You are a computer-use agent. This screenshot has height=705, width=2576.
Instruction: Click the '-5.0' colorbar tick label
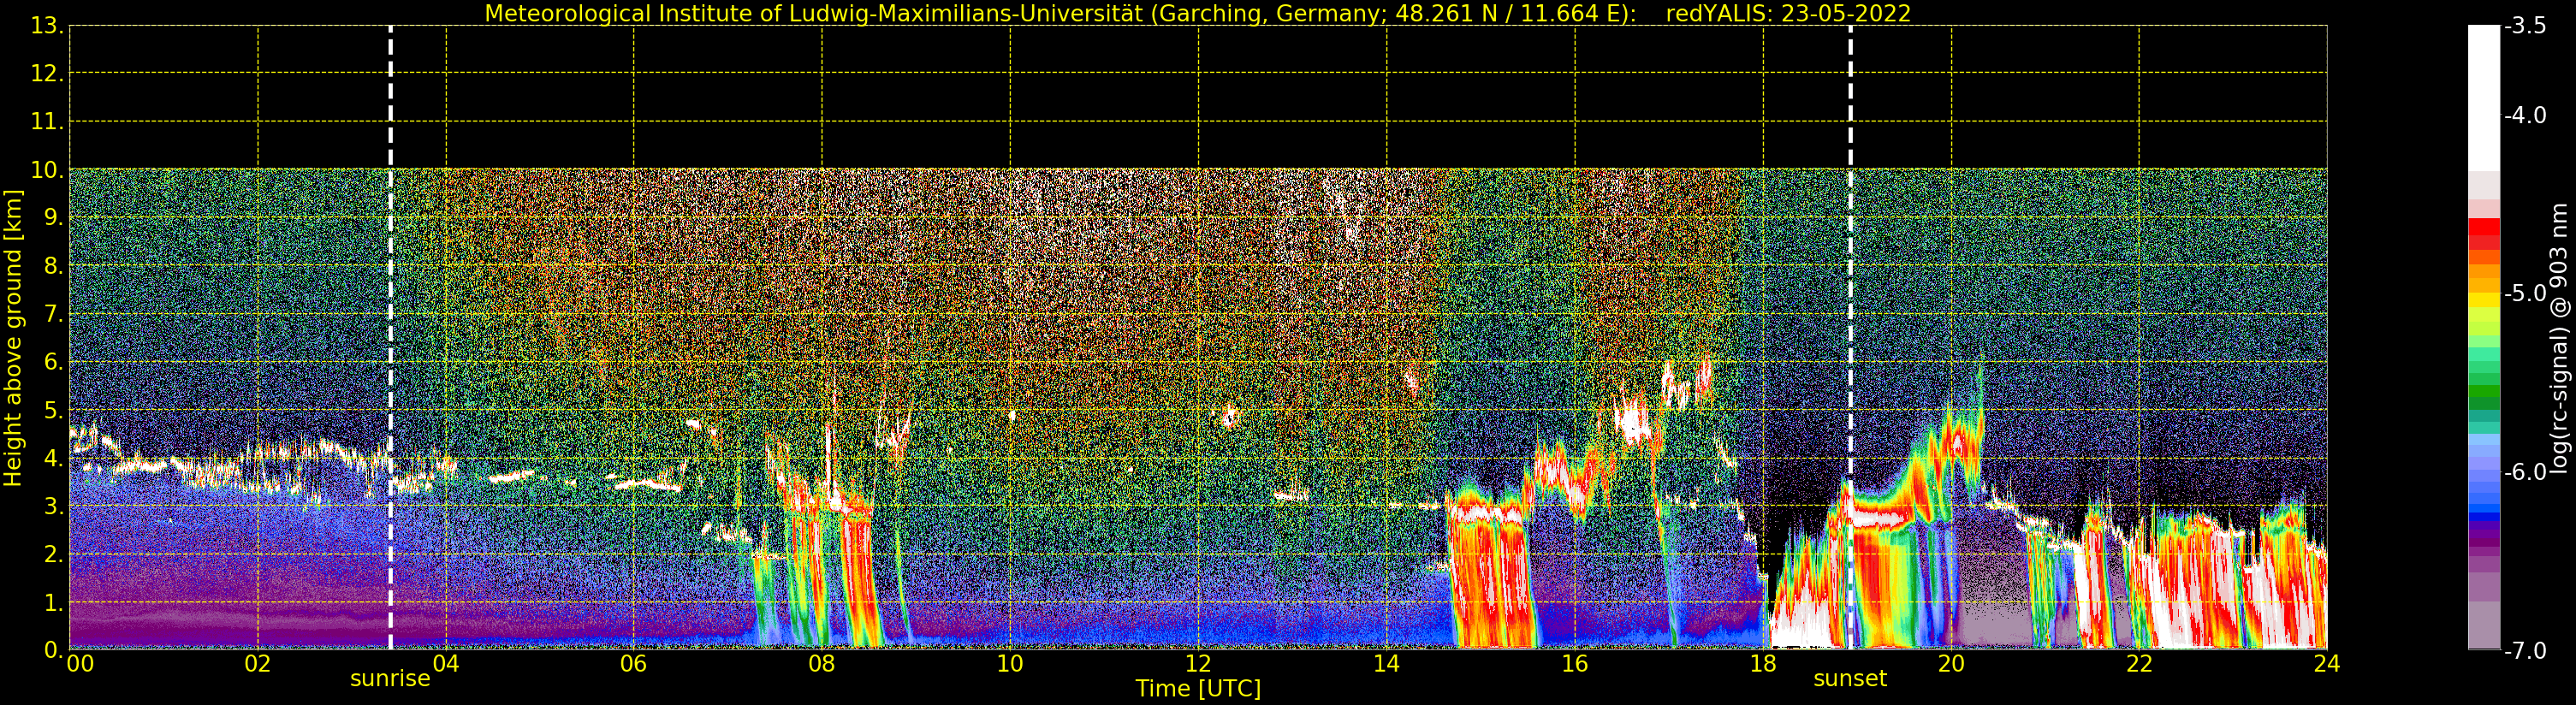(2525, 293)
